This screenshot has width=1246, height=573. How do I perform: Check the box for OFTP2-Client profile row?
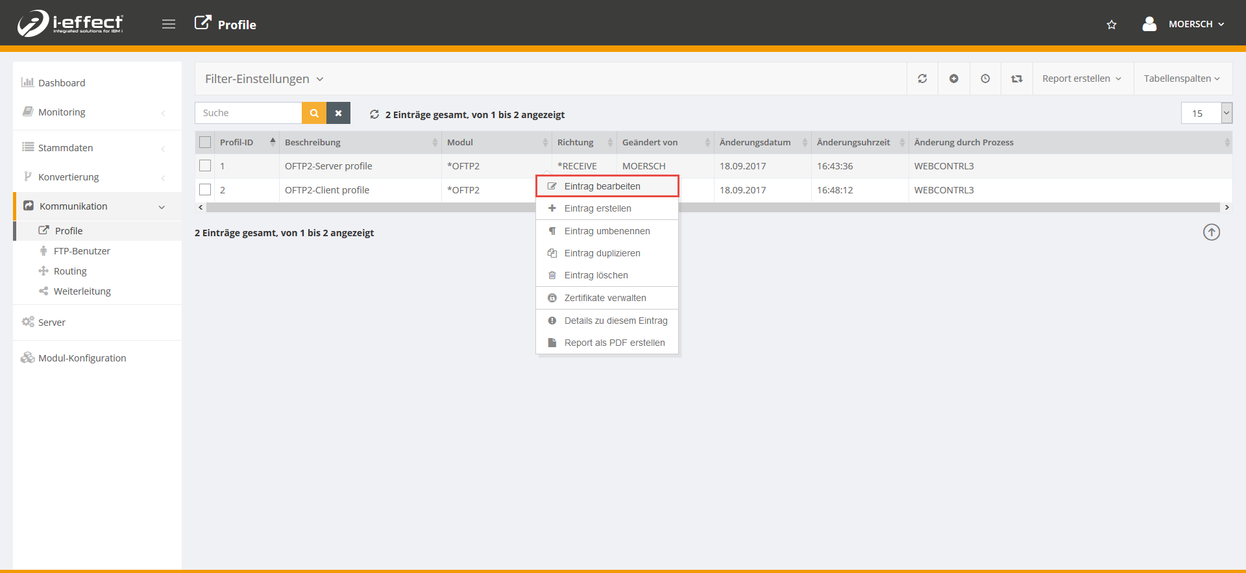click(205, 190)
